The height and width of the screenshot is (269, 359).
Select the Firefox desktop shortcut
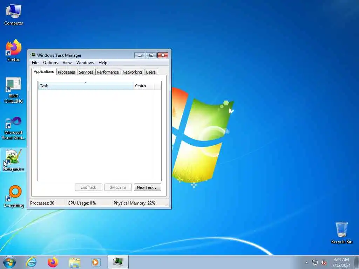pos(14,51)
